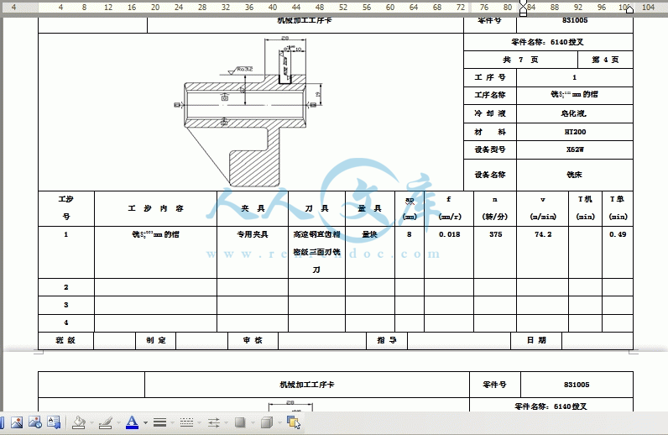Click the text box with arrow icon
This screenshot has height=435, width=668.
coord(54,422)
